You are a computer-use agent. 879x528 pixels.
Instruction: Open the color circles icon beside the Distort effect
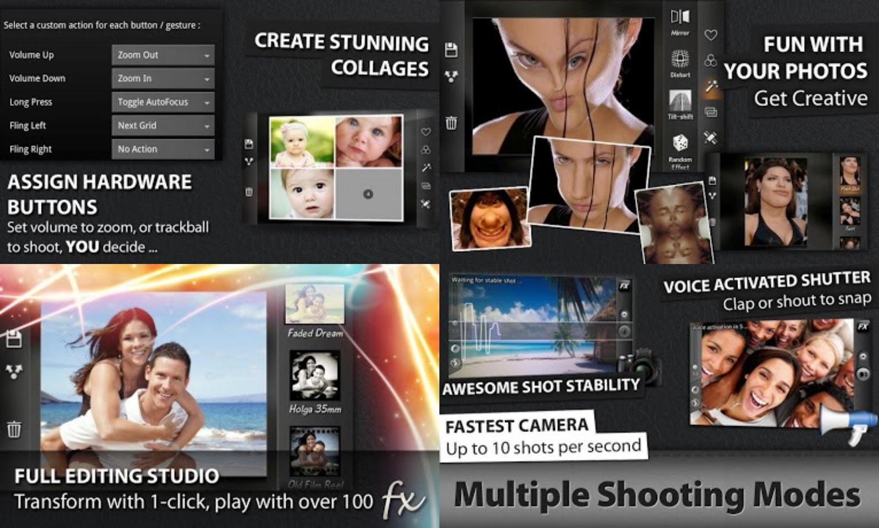pyautogui.click(x=711, y=60)
